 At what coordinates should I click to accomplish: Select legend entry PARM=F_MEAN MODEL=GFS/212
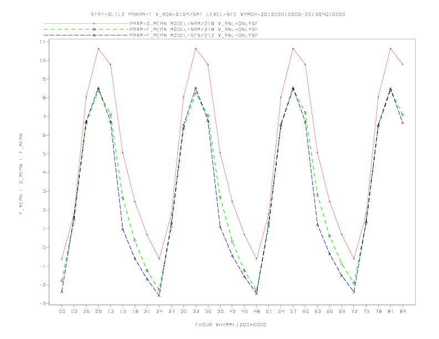click(193, 35)
